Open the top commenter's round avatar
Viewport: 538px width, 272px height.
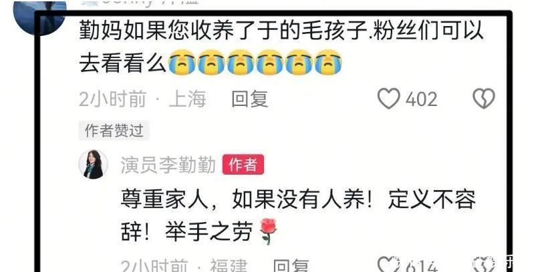pyautogui.click(x=39, y=17)
